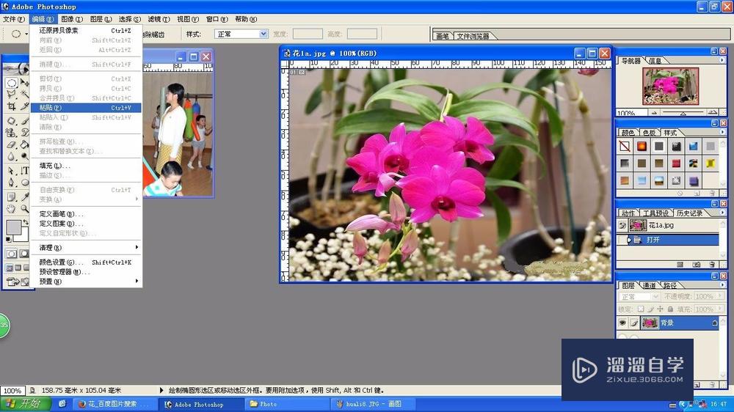Click the 文件浏览器 tab in palette well
The height and width of the screenshot is (412, 734).
tap(473, 36)
